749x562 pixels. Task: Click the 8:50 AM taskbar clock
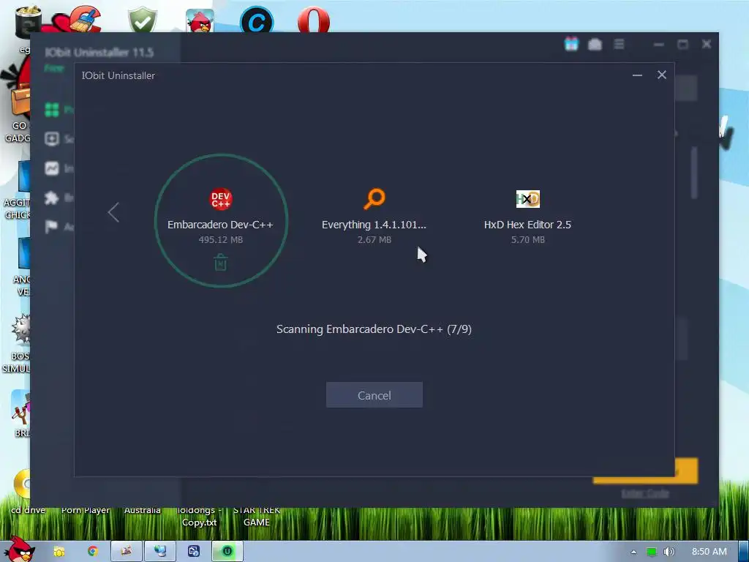point(710,552)
